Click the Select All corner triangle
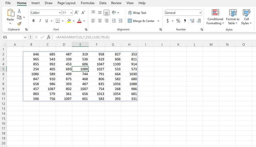This screenshot has width=256, height=147. pos(4,44)
